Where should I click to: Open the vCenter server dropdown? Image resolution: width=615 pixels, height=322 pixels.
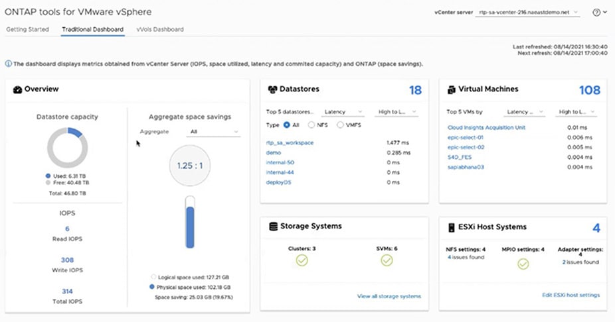tap(527, 13)
